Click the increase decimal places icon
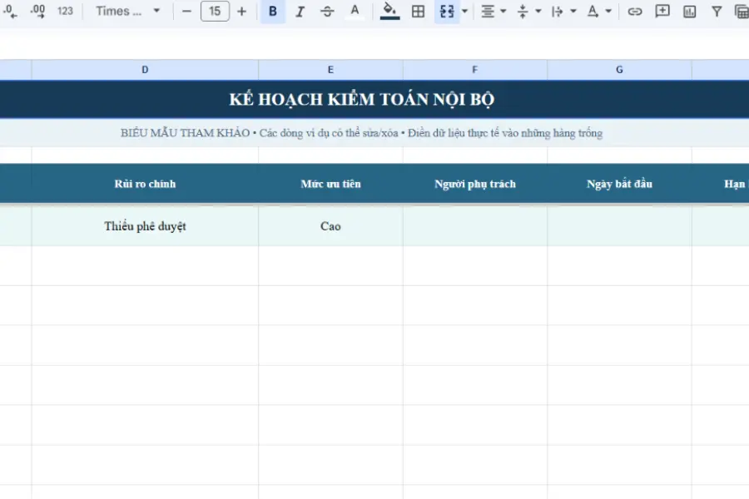The image size is (749, 499). pos(37,11)
